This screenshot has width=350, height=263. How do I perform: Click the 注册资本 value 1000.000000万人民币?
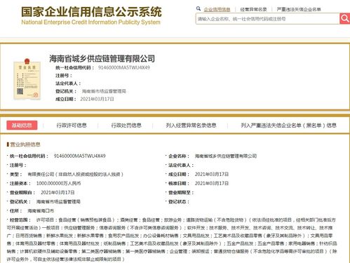pos(58,183)
